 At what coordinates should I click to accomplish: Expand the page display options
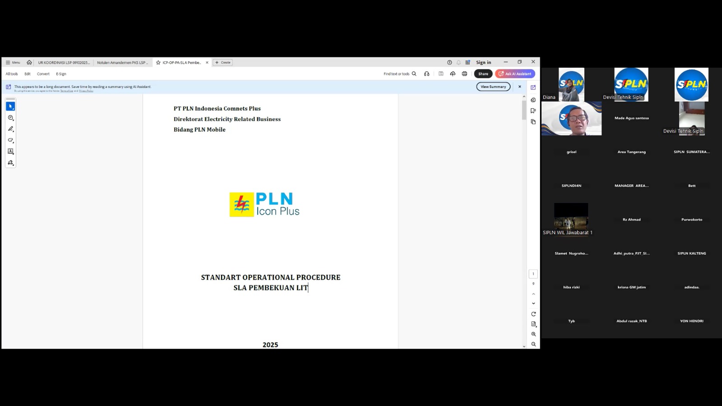(533, 324)
